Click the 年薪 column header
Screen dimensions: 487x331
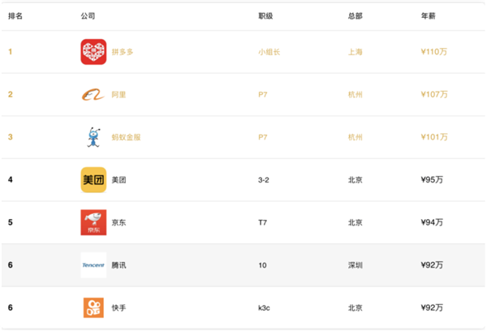(428, 16)
